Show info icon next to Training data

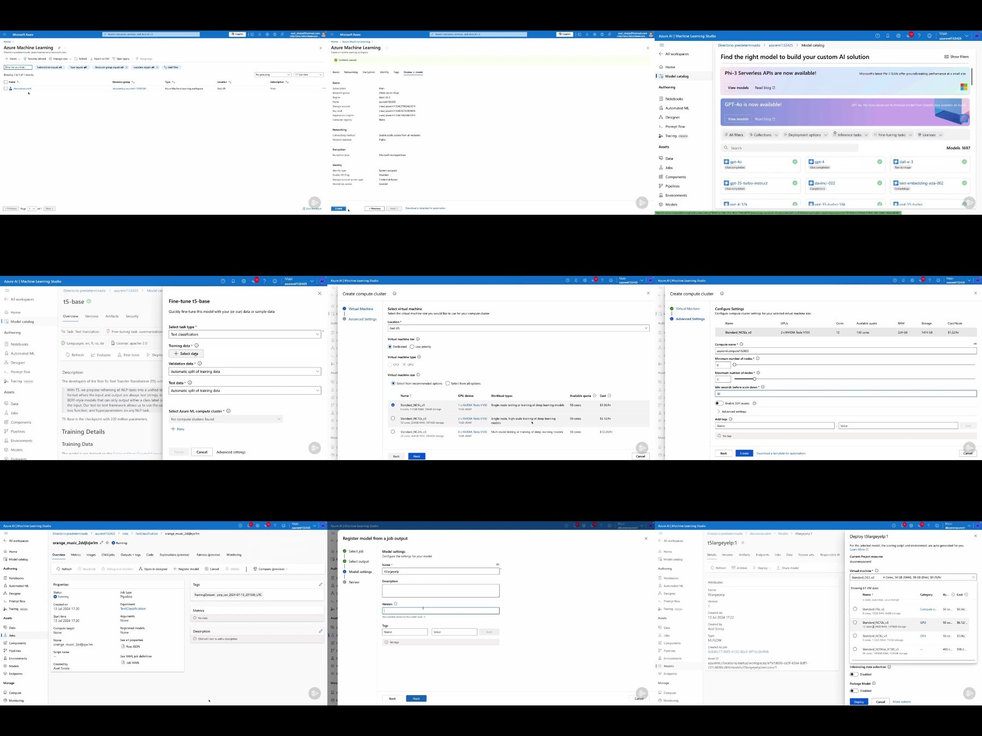[x=196, y=346]
